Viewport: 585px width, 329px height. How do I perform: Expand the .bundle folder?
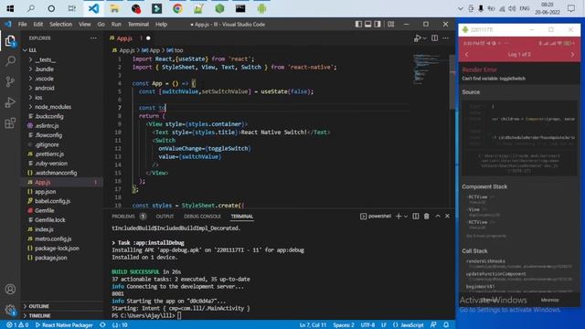[44, 69]
